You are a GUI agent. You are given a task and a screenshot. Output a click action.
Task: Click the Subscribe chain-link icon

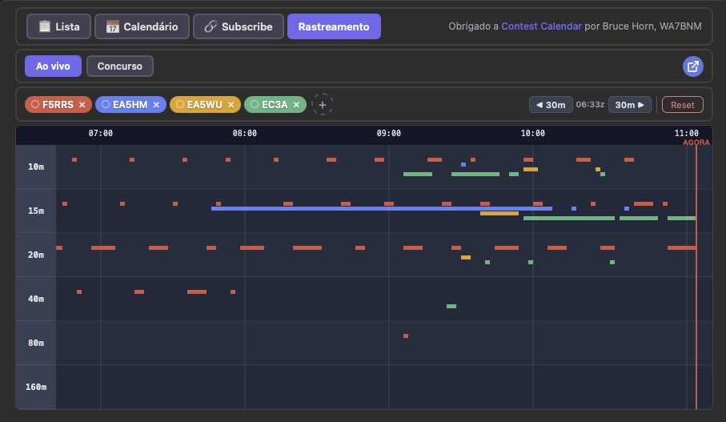point(211,26)
